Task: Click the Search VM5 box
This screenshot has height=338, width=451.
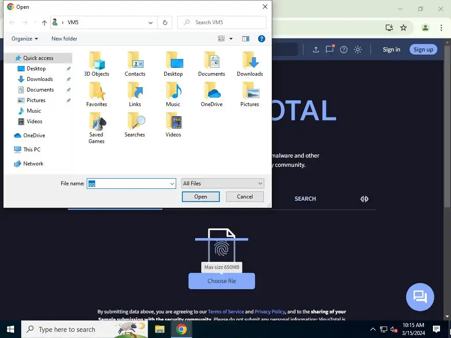Action: click(x=222, y=22)
